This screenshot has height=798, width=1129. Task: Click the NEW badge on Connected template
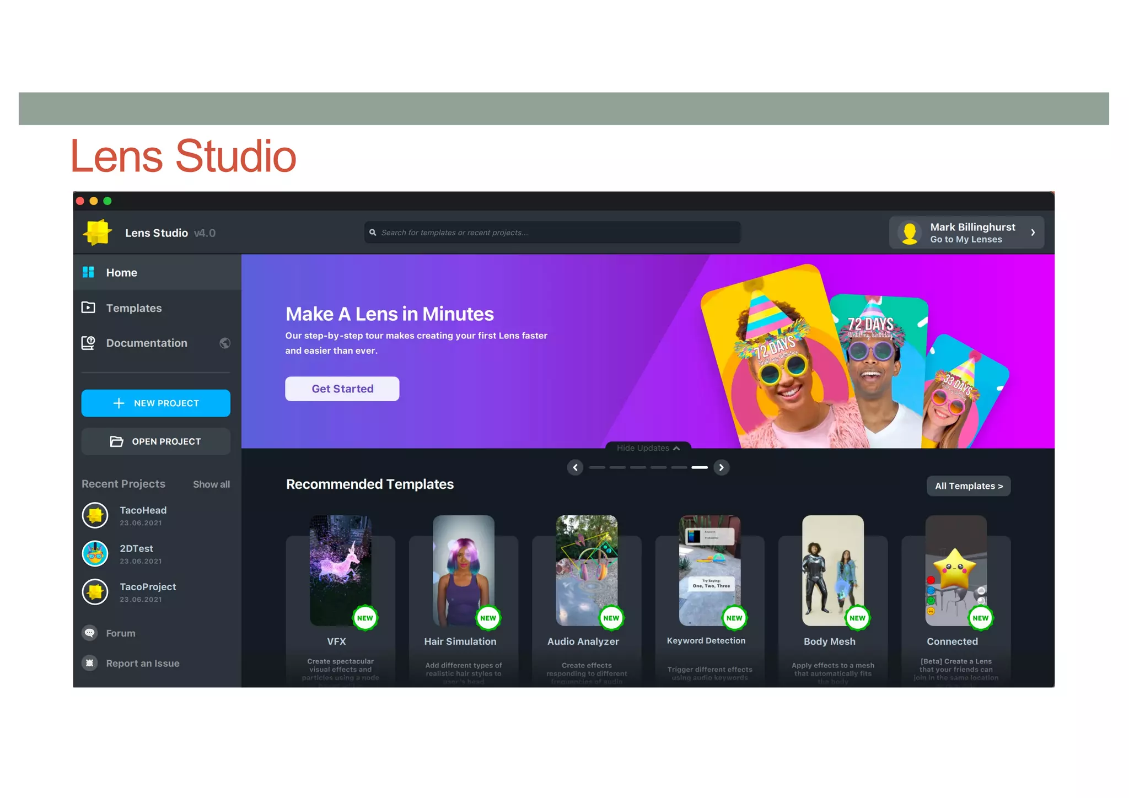(981, 618)
